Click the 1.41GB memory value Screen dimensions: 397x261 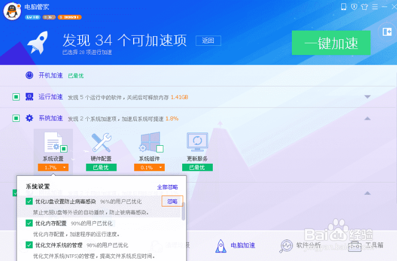180,97
